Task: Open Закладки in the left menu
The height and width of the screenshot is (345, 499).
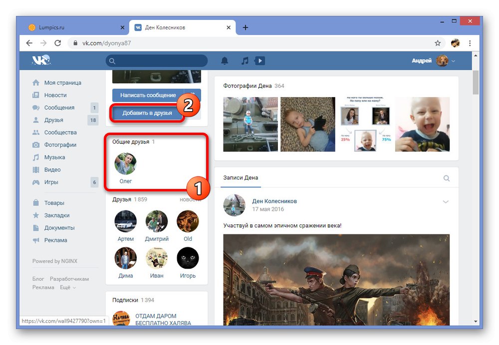Action: point(57,215)
